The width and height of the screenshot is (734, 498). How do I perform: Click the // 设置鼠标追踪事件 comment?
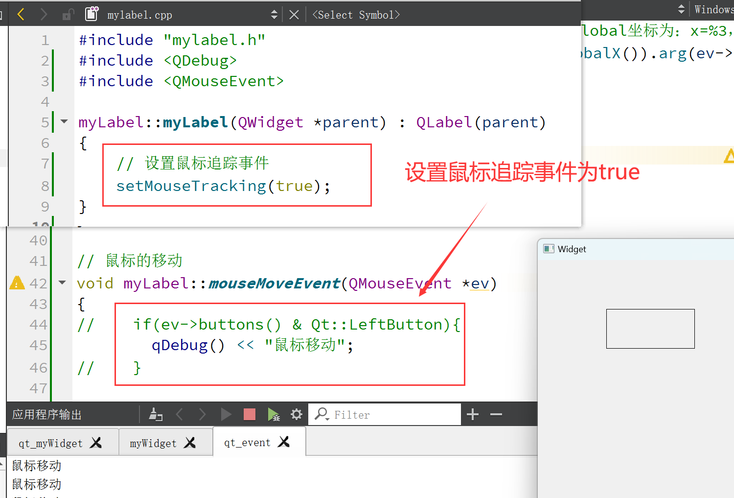193,163
